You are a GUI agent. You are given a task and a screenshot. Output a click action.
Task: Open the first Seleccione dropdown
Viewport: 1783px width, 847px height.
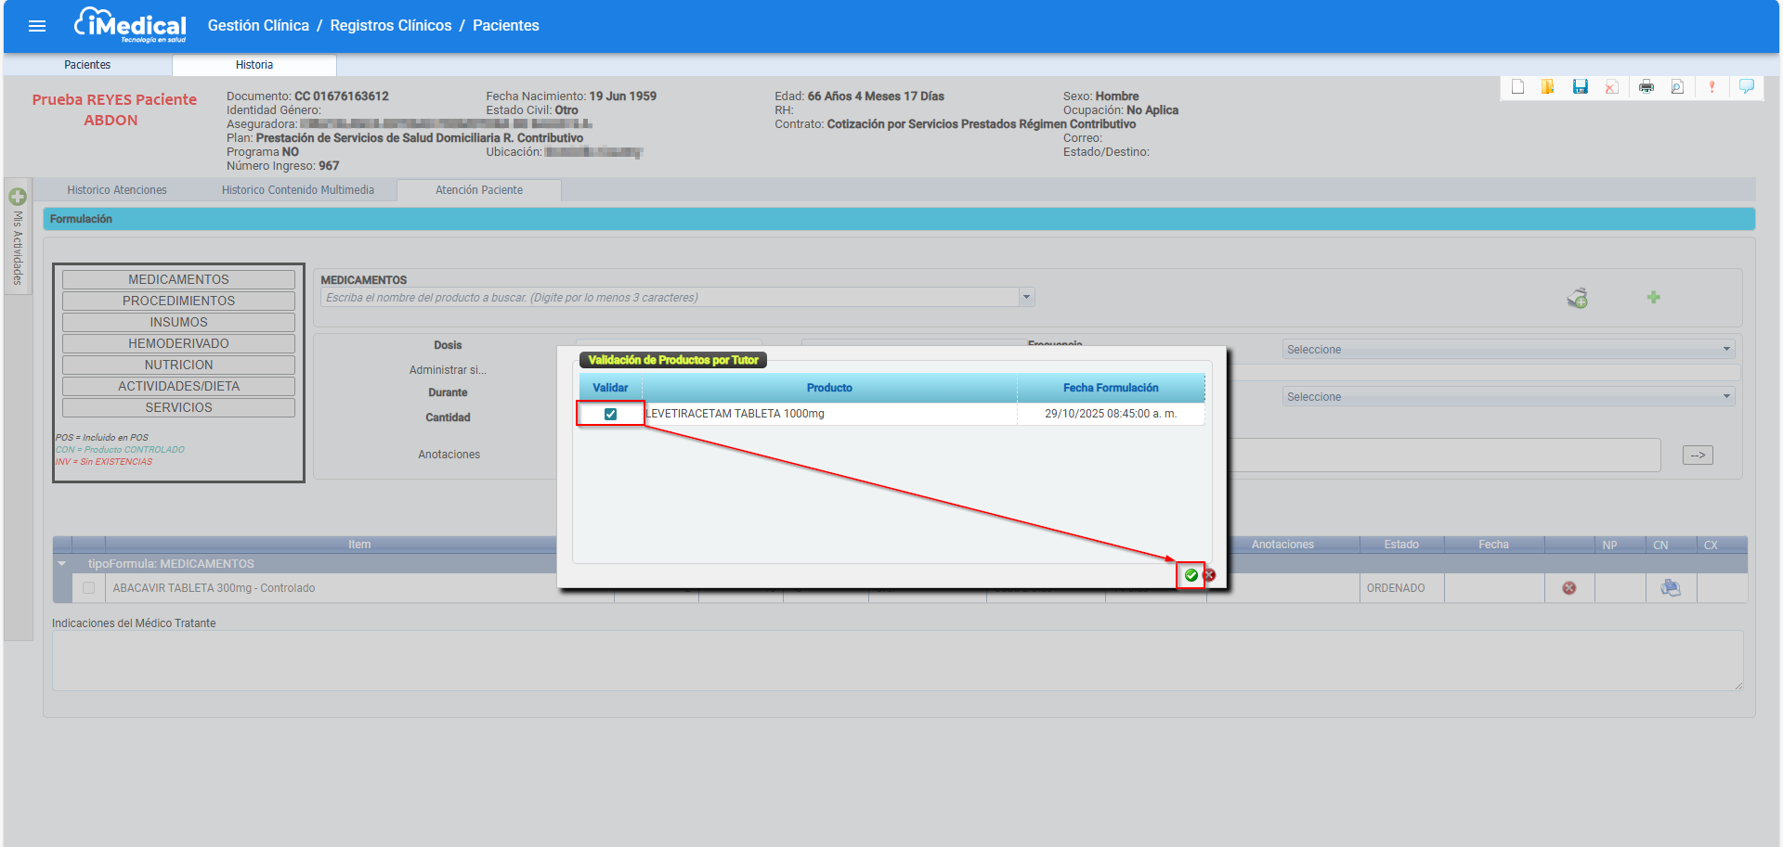(x=1508, y=350)
